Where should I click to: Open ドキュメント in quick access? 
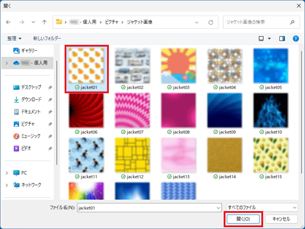28,112
